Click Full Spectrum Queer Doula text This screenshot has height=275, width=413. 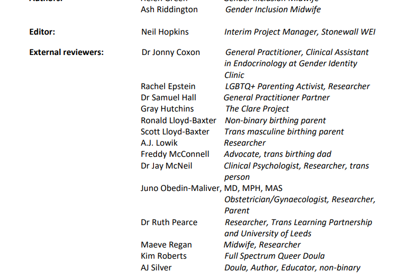274,256
